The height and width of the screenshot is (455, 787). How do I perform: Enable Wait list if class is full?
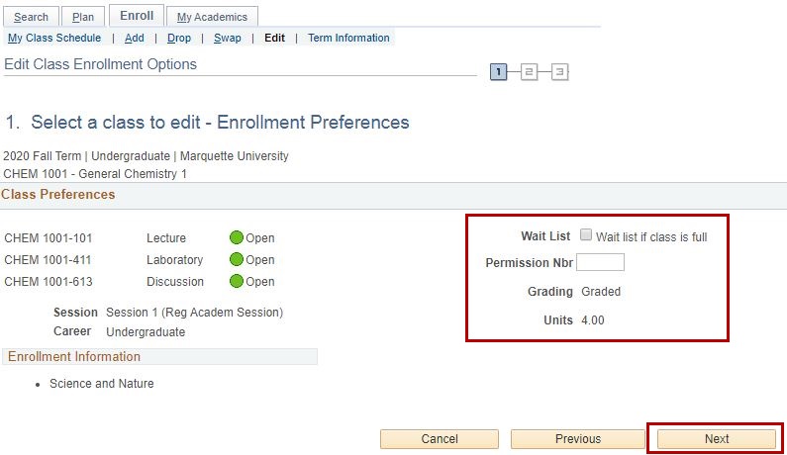coord(586,235)
